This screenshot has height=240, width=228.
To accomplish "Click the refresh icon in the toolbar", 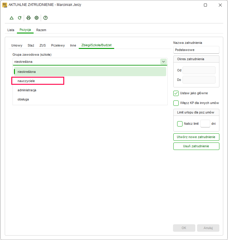I will click(x=20, y=18).
